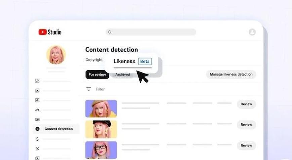Image resolution: width=292 pixels, height=160 pixels.
Task: Switch to the Copyright tab
Action: (x=94, y=60)
